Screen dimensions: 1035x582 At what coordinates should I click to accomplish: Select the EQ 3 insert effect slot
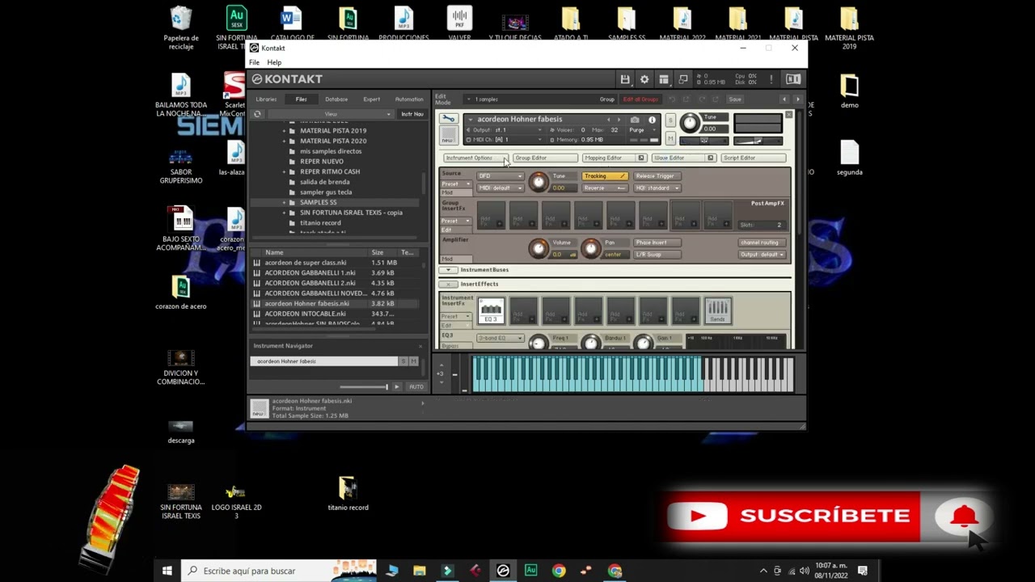coord(491,310)
